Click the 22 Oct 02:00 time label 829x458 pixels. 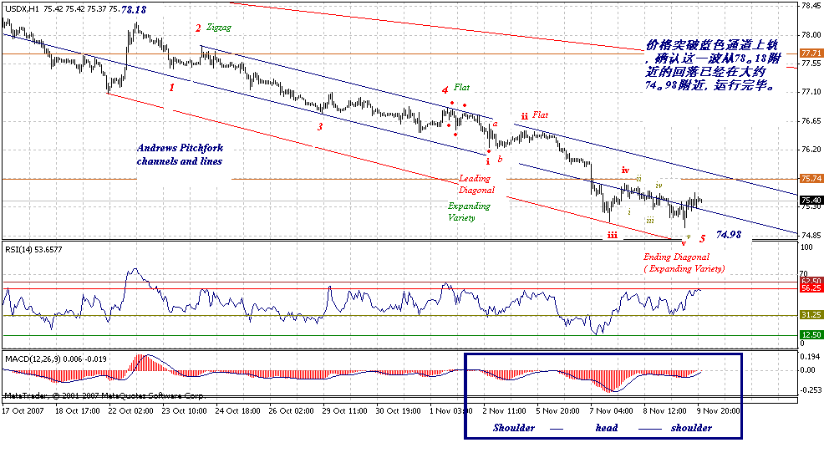130,411
